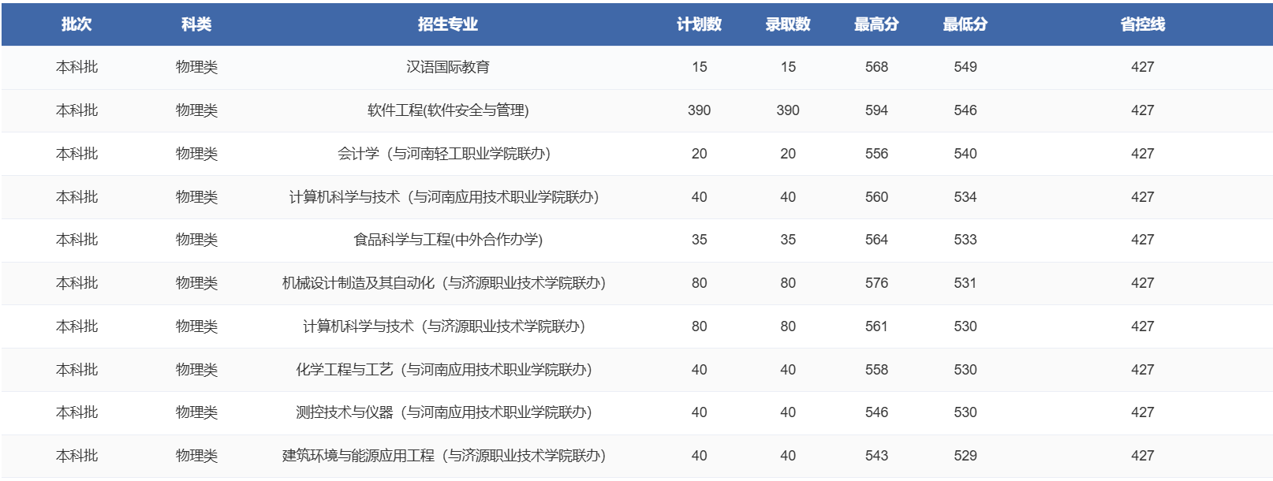Image resolution: width=1273 pixels, height=481 pixels.
Task: Click plan count 20 in 会计学 row
Action: (x=700, y=154)
